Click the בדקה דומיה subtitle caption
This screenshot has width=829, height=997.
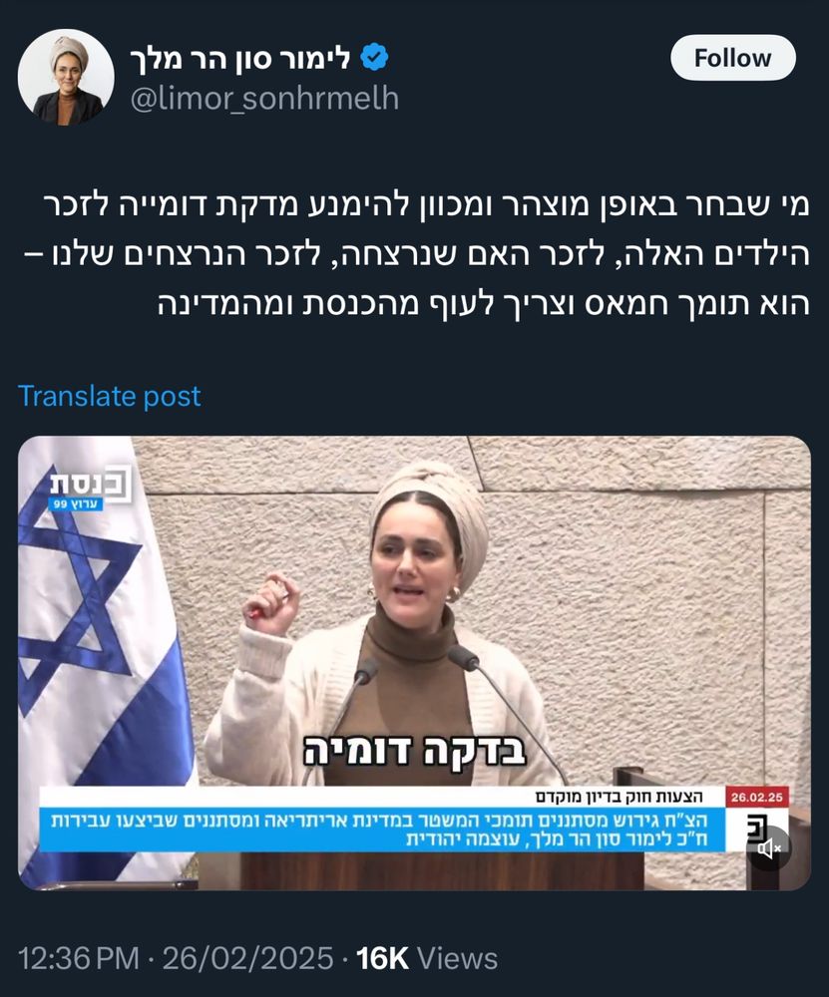pos(414,752)
